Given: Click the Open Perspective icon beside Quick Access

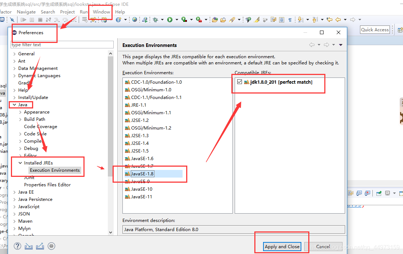Looking at the screenshot, I should (x=400, y=30).
